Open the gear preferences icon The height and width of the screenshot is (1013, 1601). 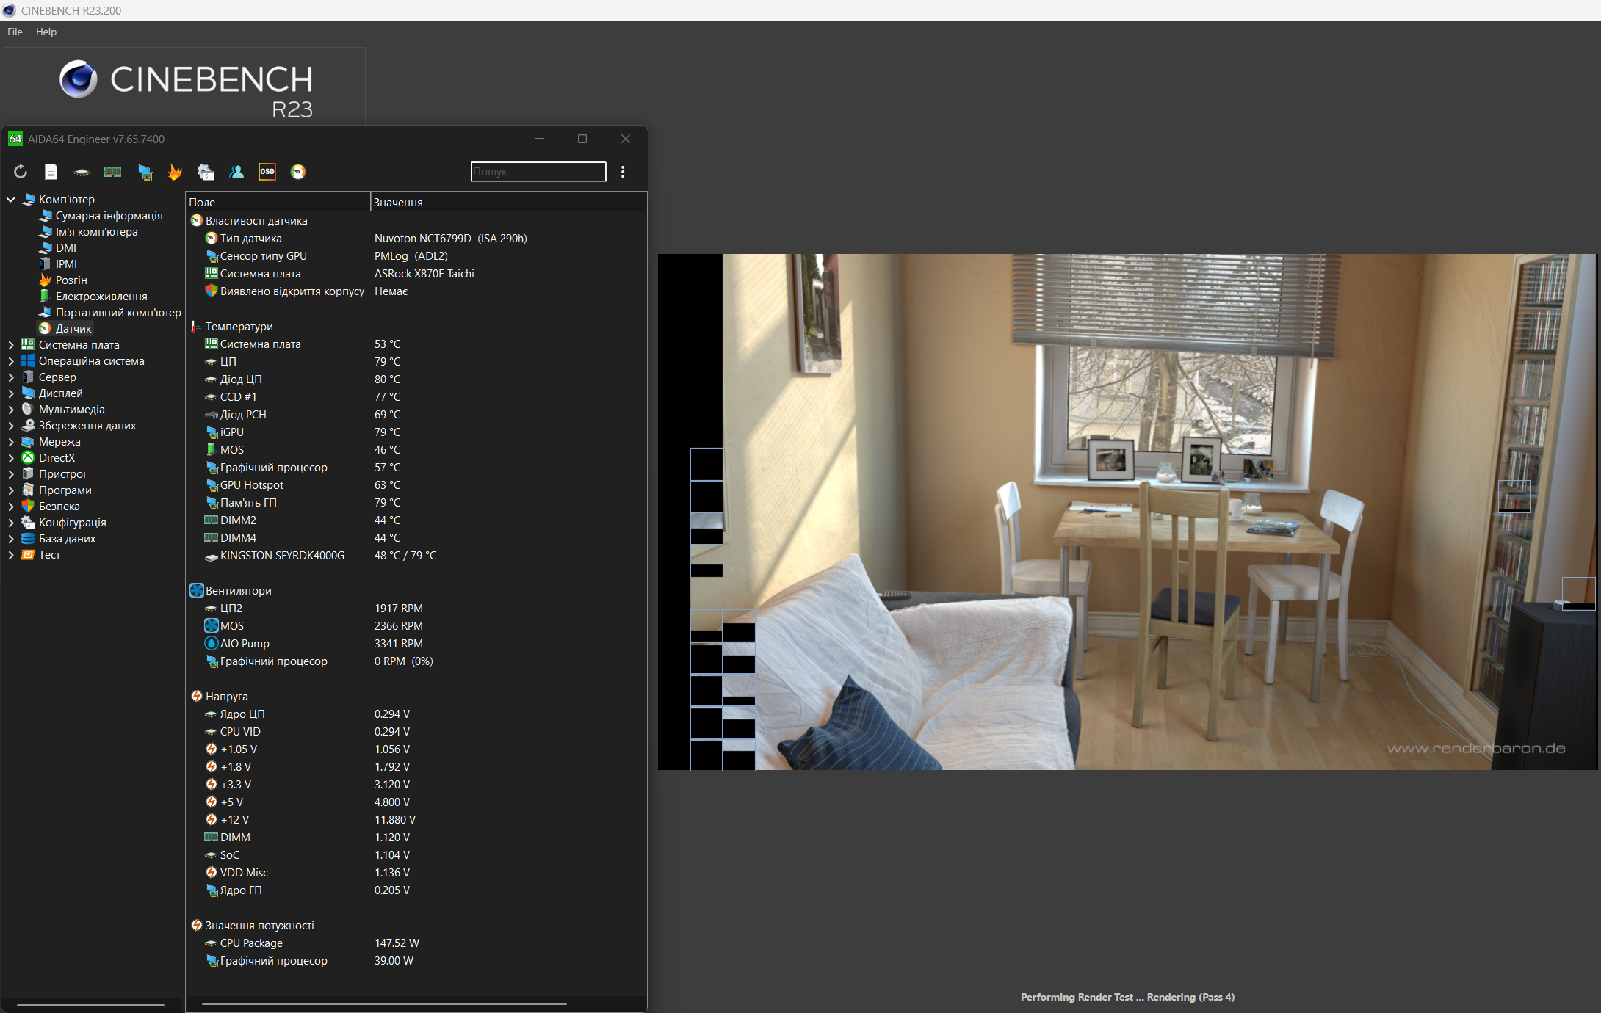206,172
